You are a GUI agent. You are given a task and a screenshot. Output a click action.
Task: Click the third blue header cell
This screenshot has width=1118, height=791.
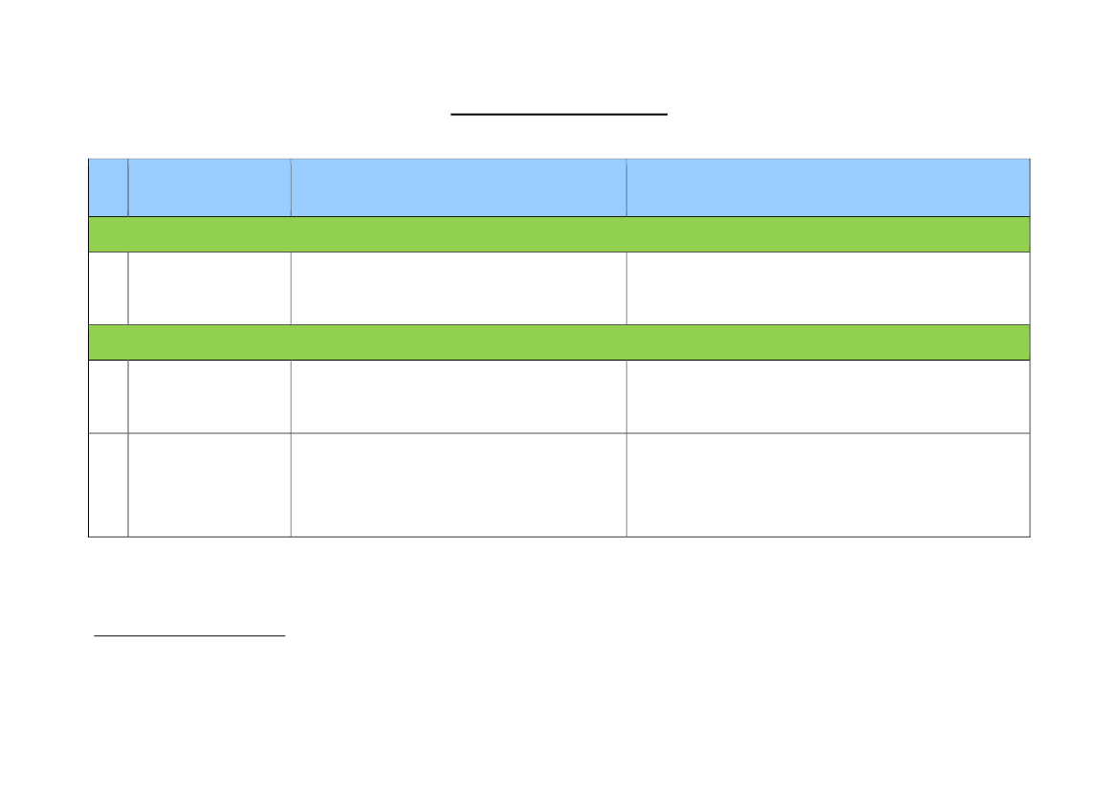point(458,187)
